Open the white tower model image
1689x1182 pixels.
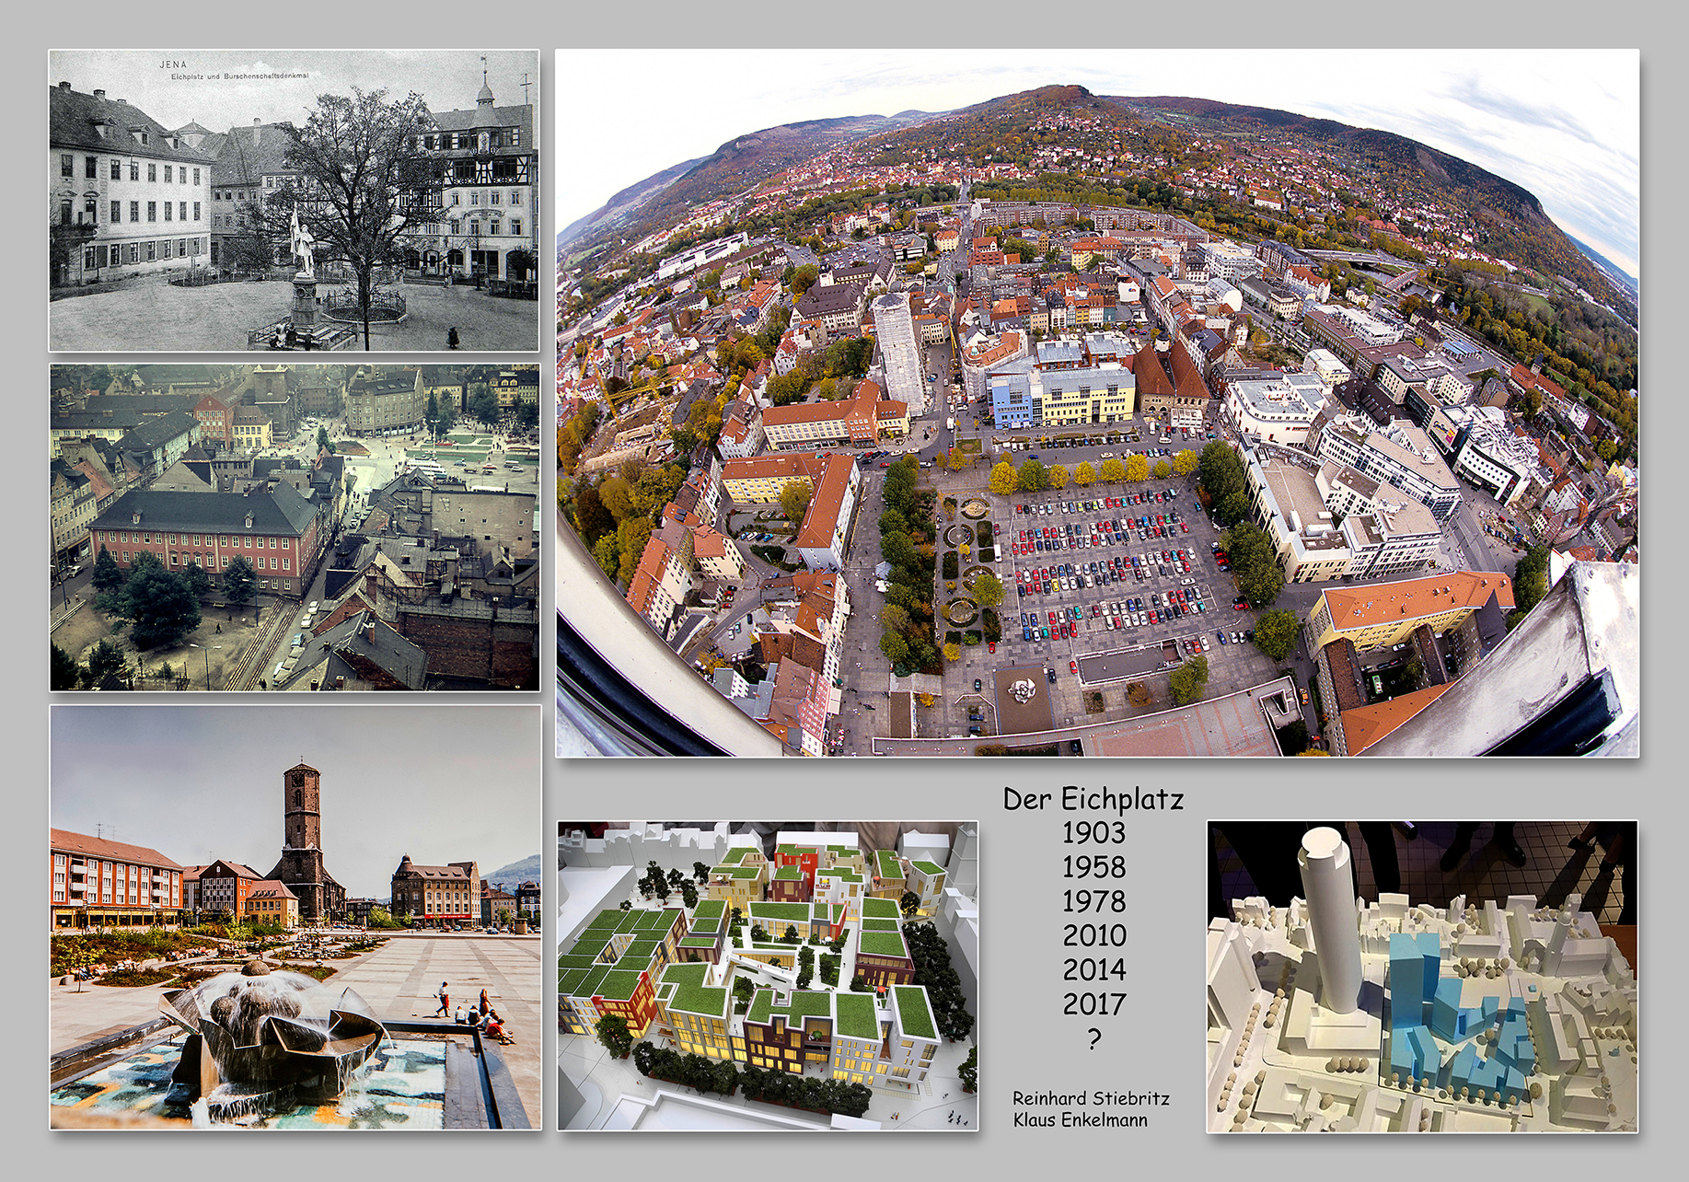point(1422,975)
